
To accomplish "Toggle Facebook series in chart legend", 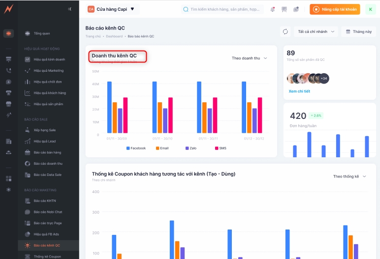I will coord(136,148).
